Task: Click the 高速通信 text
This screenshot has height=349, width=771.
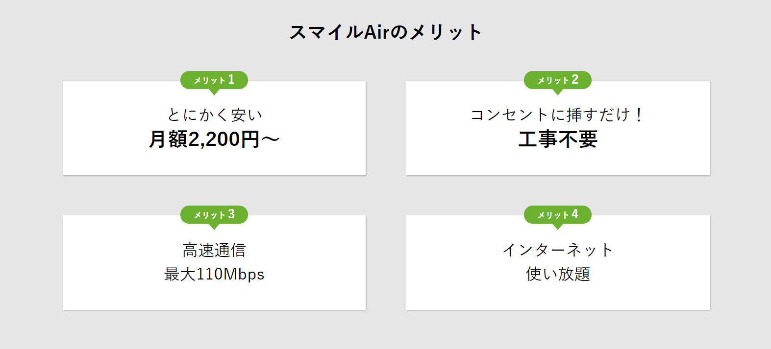Action: click(x=214, y=250)
